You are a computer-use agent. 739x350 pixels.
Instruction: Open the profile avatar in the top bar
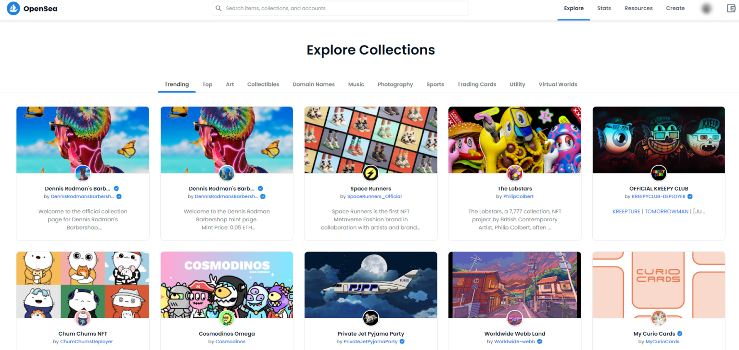[706, 8]
